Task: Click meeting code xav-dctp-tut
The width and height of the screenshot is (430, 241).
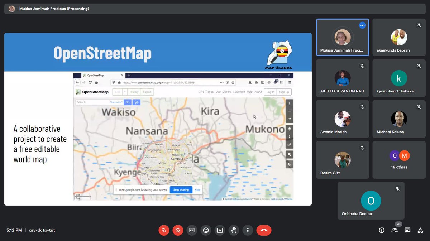Action: 42,230
